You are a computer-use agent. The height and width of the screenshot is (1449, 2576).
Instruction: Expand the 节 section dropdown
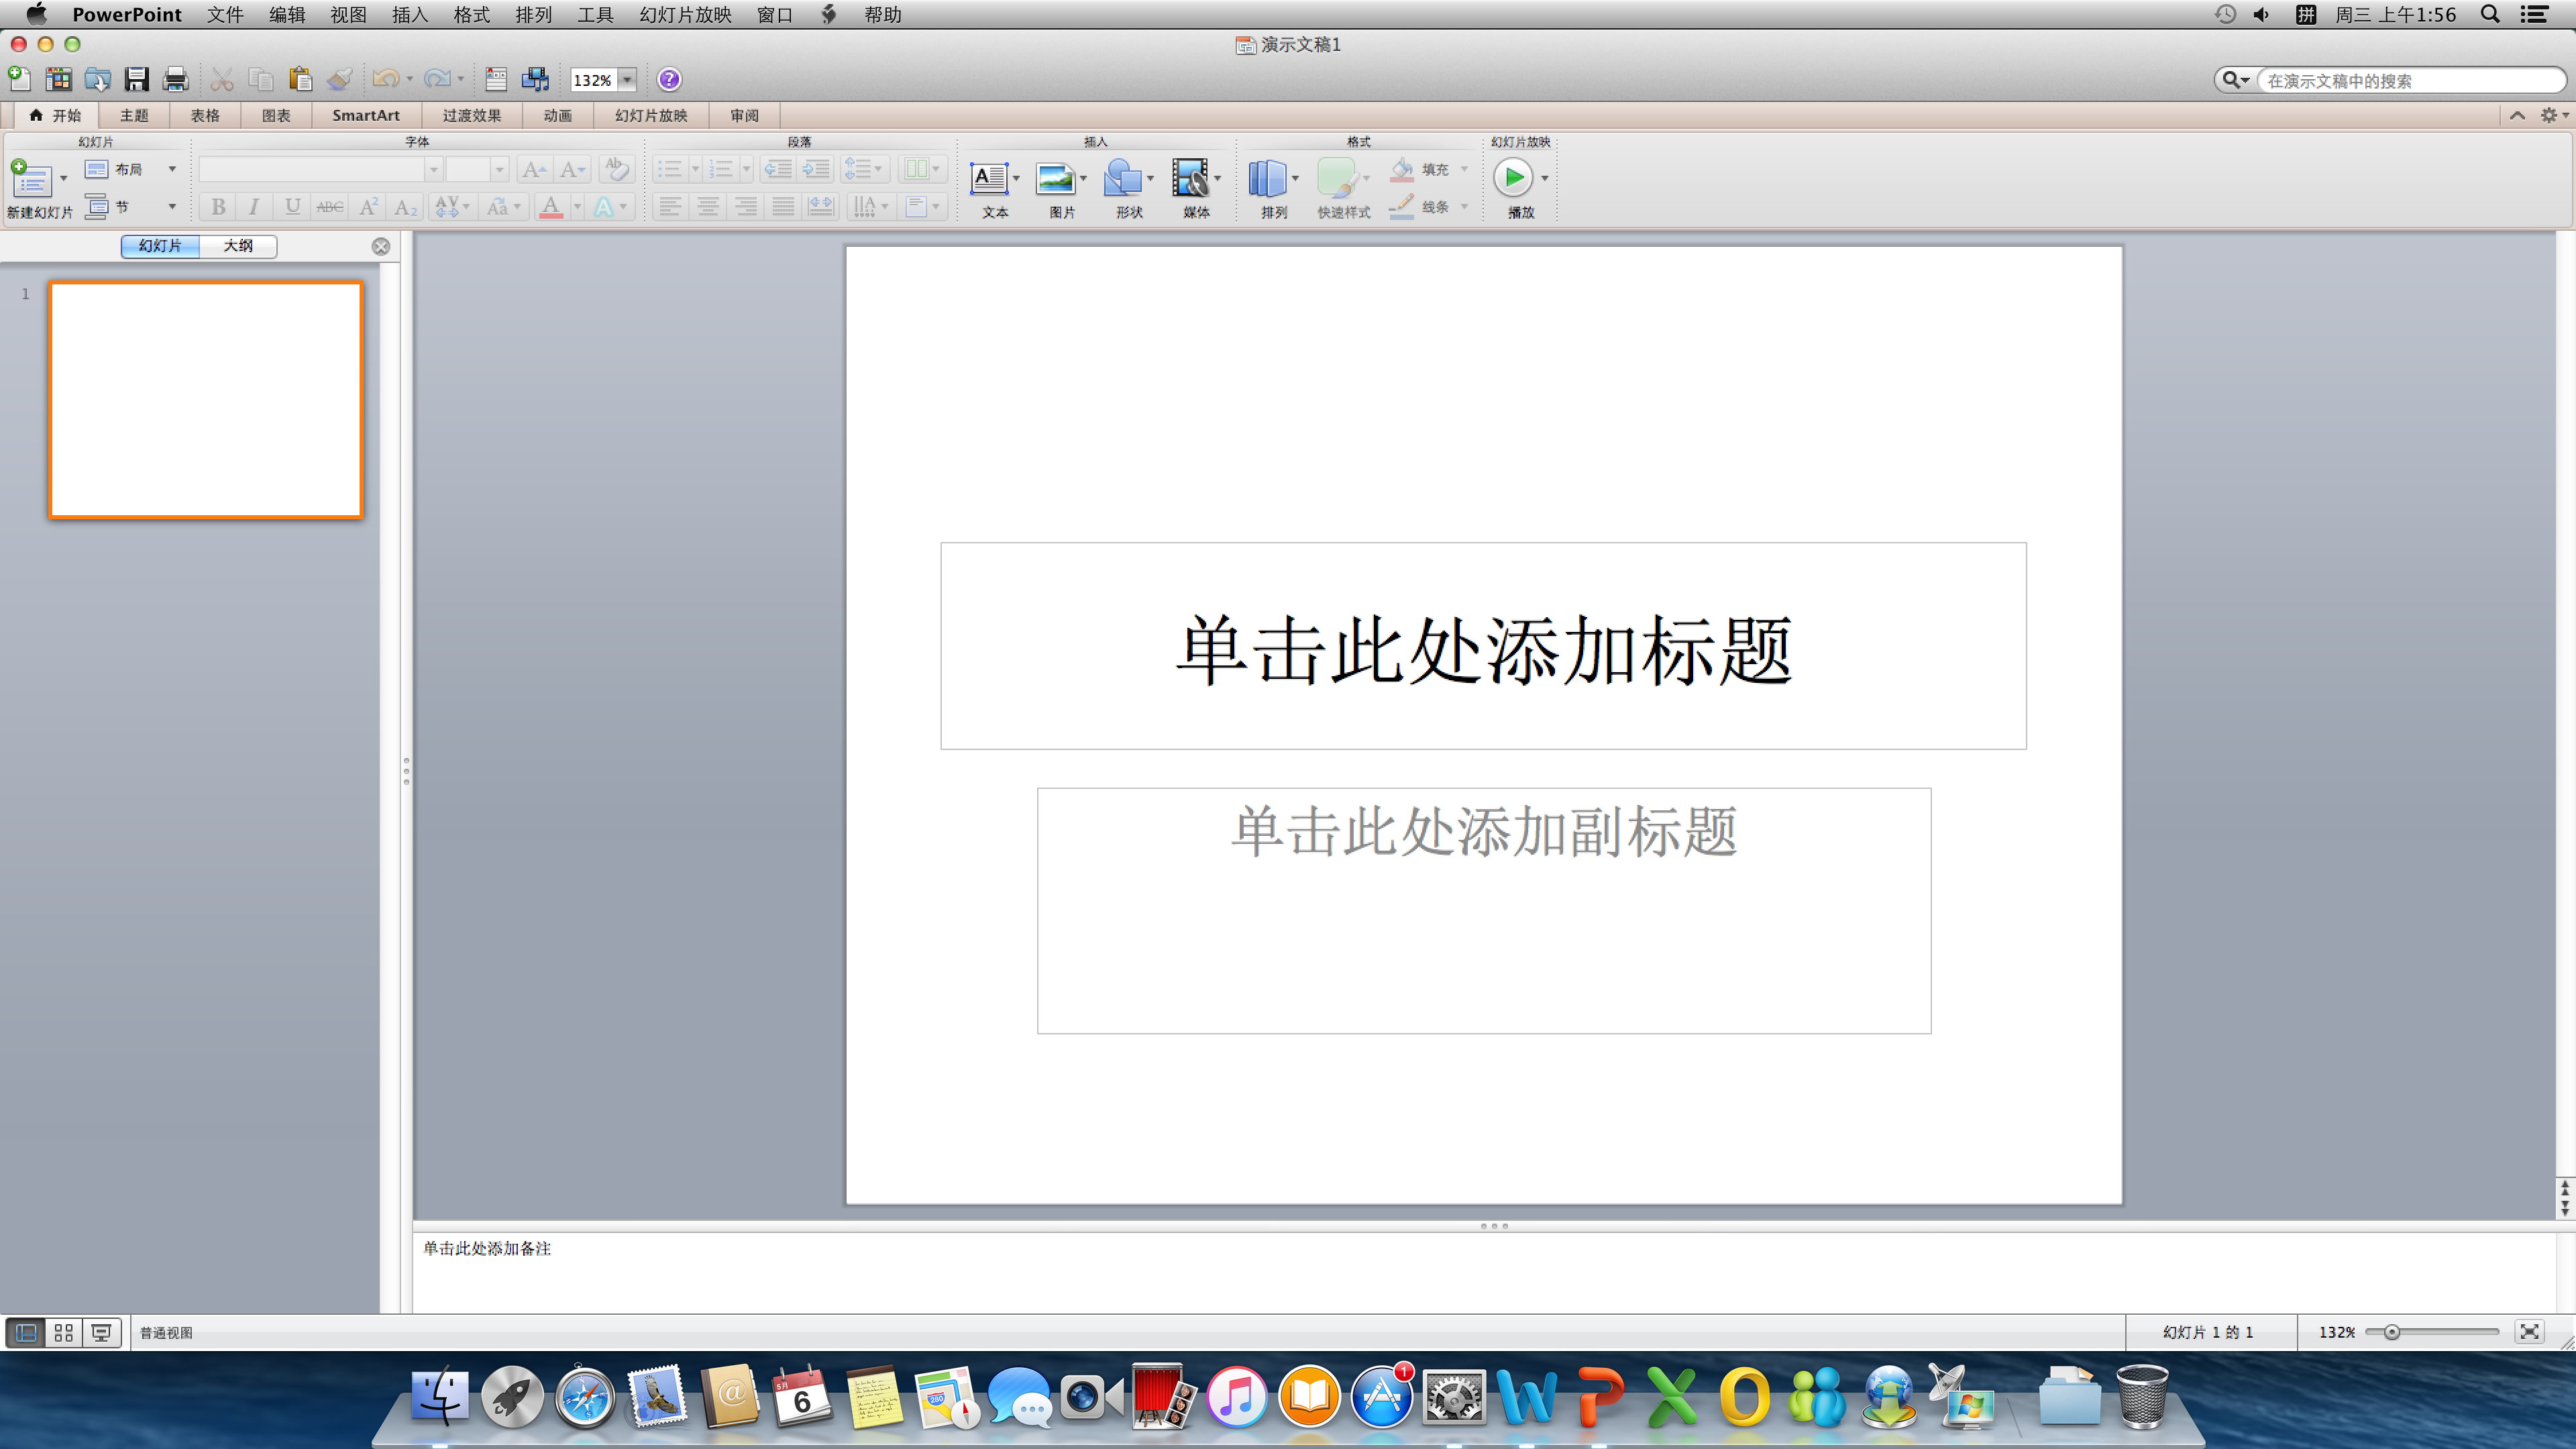172,207
